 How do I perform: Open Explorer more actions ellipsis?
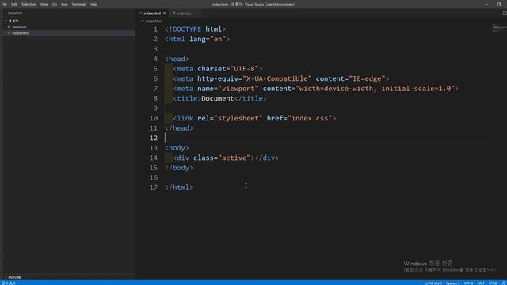[x=129, y=13]
